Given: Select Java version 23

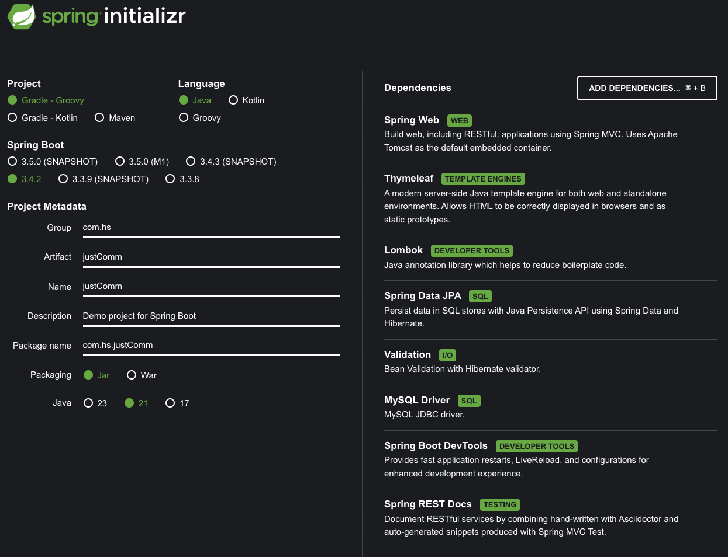Looking at the screenshot, I should pos(95,403).
